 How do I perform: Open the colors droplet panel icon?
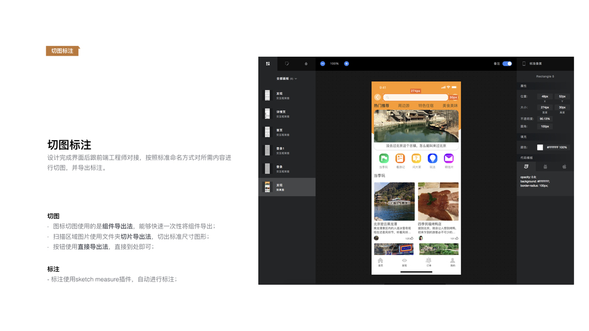pyautogui.click(x=306, y=64)
